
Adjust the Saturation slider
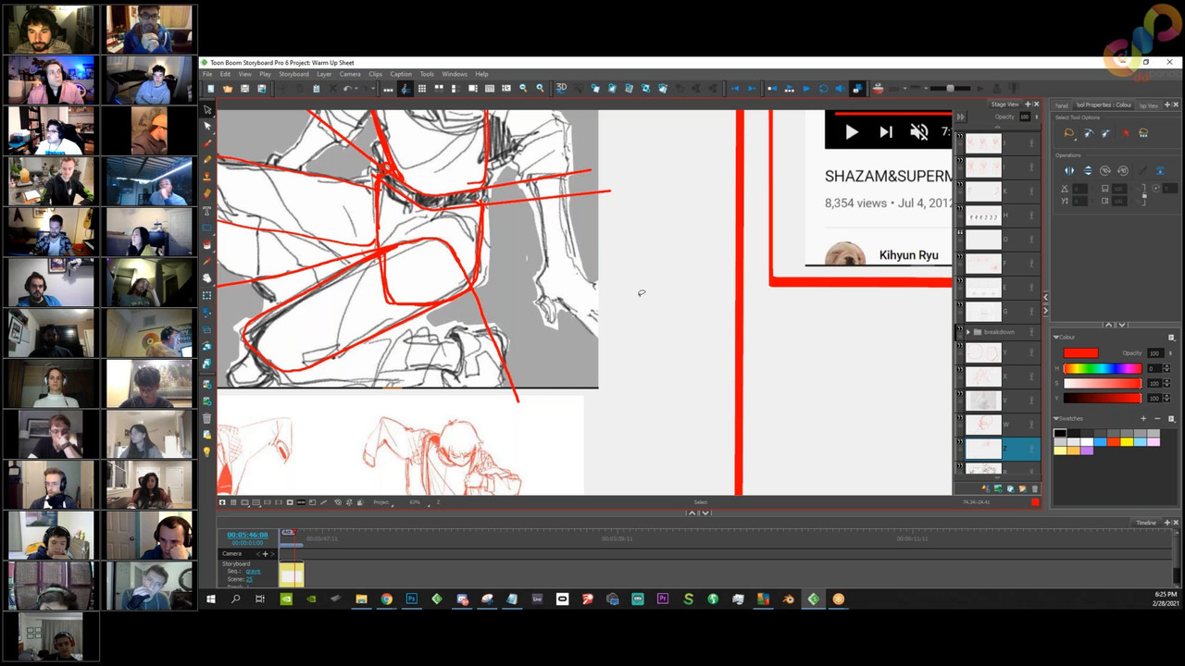pos(1103,383)
